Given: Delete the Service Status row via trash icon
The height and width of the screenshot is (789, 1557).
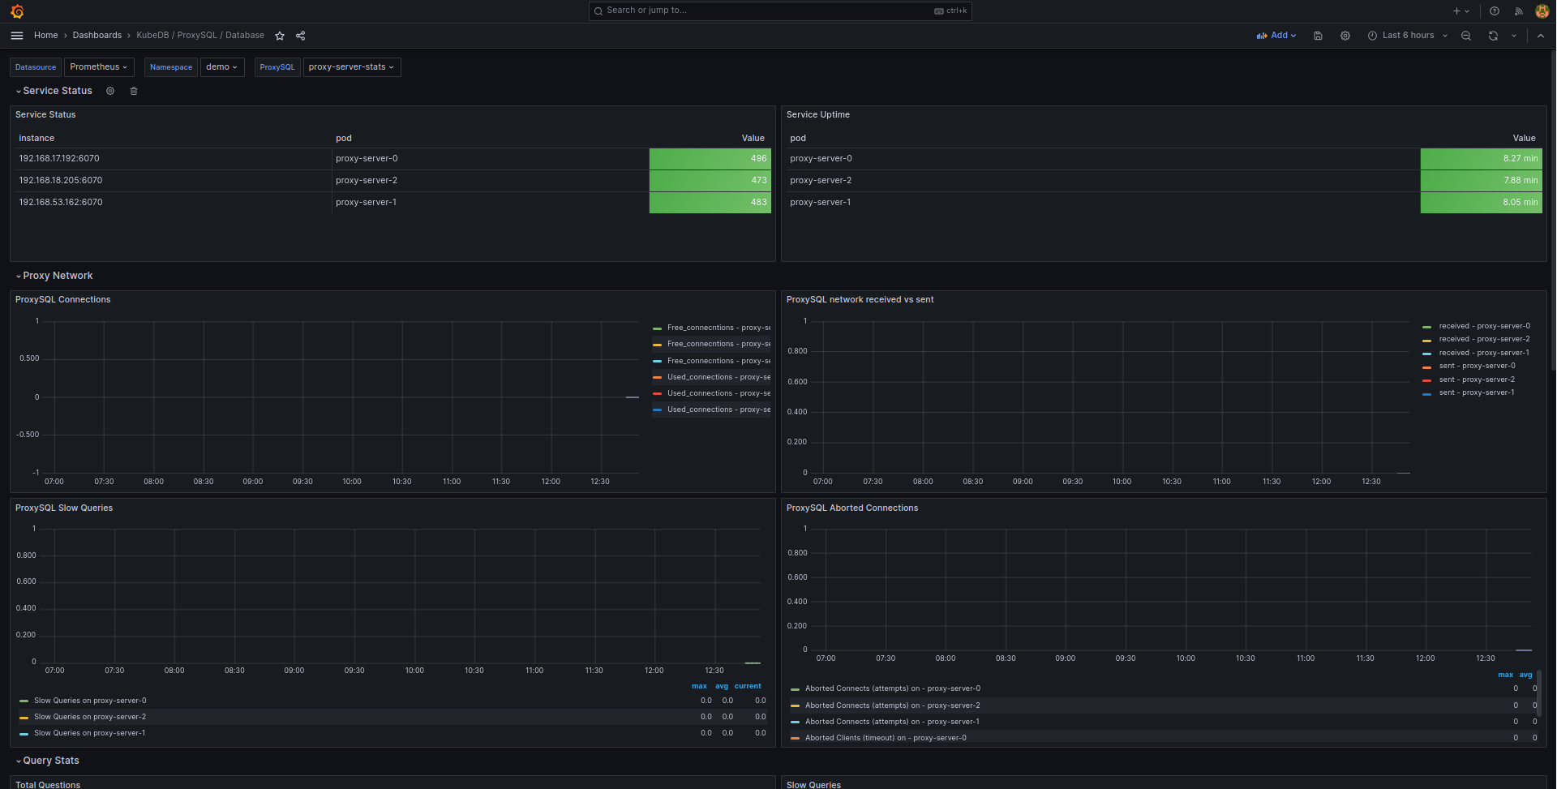Looking at the screenshot, I should pos(134,91).
